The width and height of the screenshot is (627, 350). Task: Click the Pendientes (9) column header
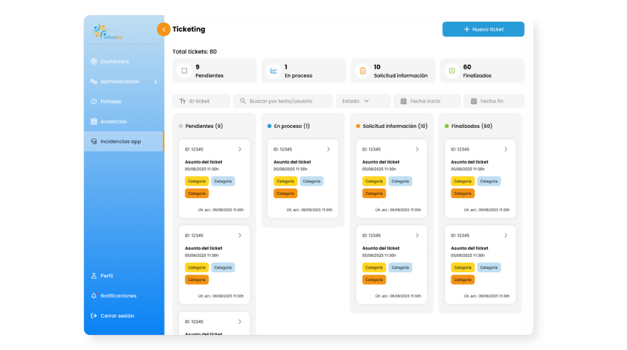point(204,126)
